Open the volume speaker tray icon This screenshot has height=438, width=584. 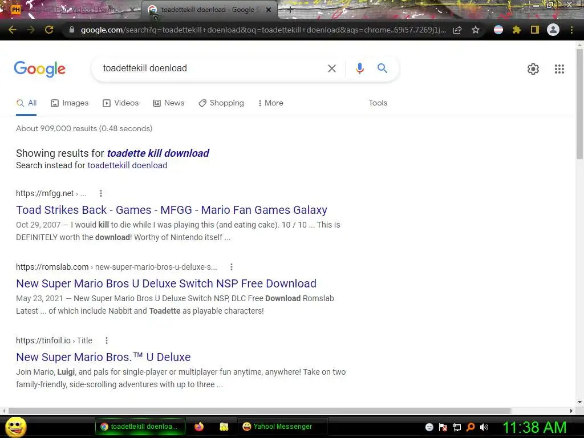(484, 427)
